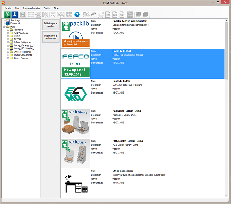Select the Plugin Components folder
This screenshot has height=204, width=231.
coord(23,55)
